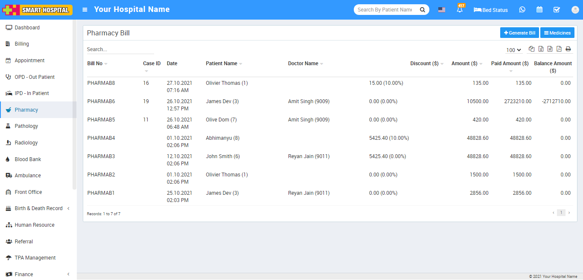The image size is (583, 280).
Task: Open WhatsApp chat icon in header
Action: pos(522,10)
